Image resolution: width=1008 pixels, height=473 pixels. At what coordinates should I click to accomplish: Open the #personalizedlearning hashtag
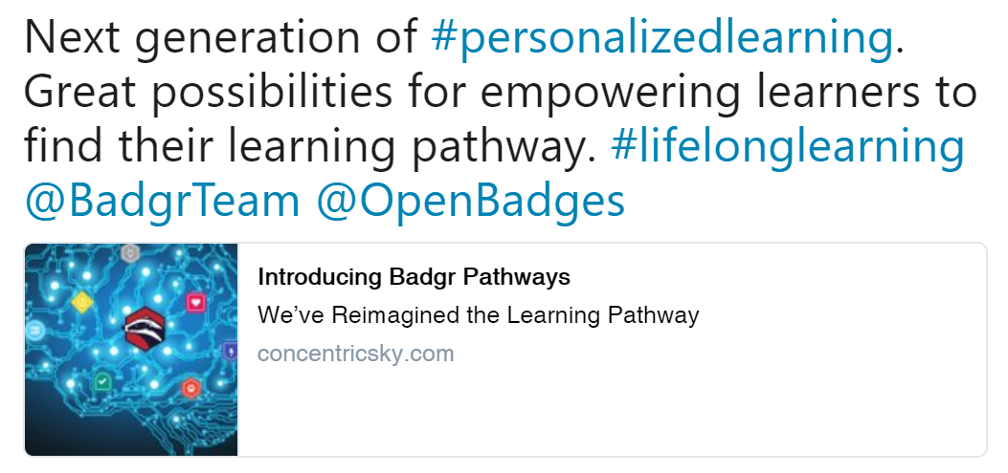click(x=661, y=38)
